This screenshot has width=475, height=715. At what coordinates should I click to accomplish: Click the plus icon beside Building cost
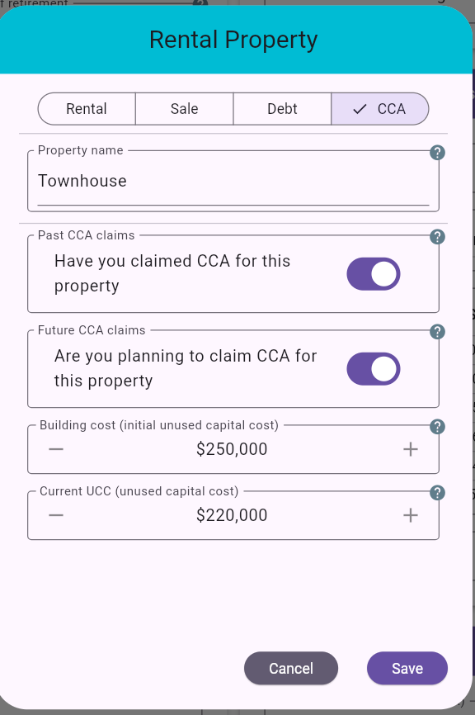coord(410,448)
